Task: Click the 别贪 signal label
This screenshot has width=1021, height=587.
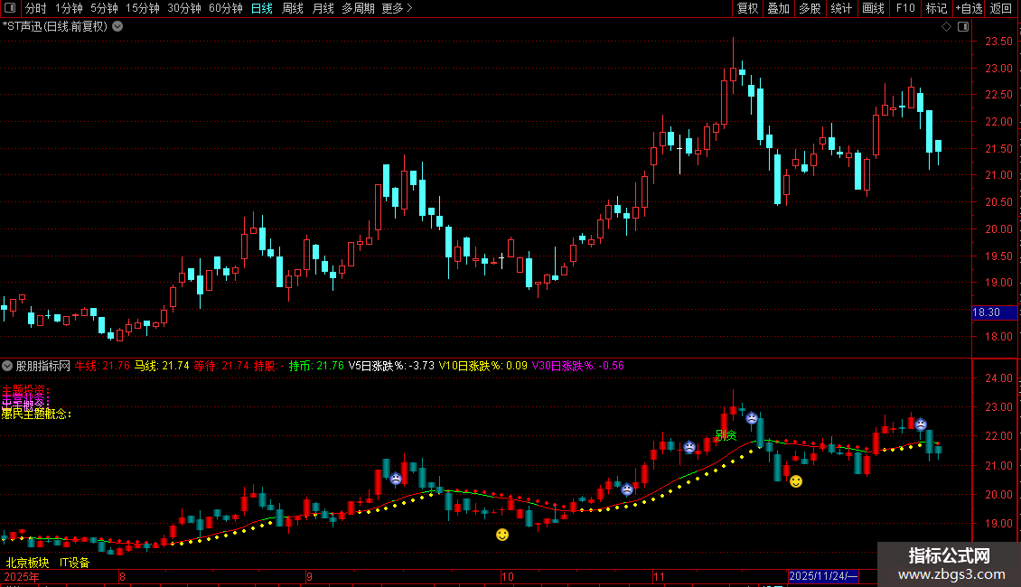Action: click(726, 434)
